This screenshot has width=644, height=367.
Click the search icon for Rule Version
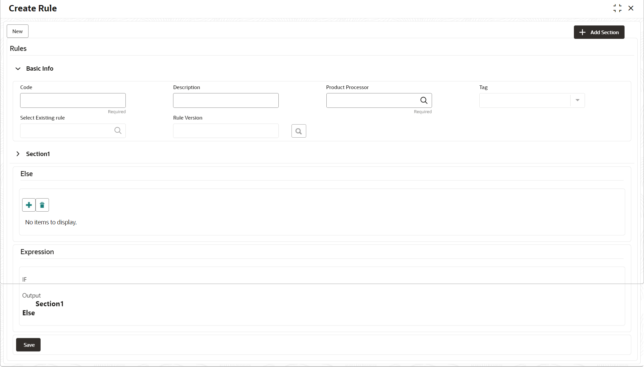(x=299, y=131)
